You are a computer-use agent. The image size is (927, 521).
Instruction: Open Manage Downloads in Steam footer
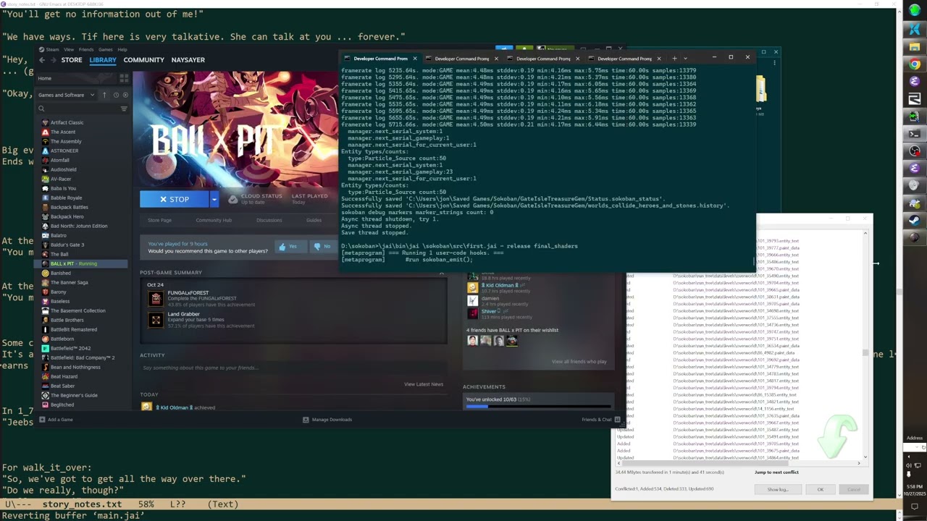click(327, 420)
